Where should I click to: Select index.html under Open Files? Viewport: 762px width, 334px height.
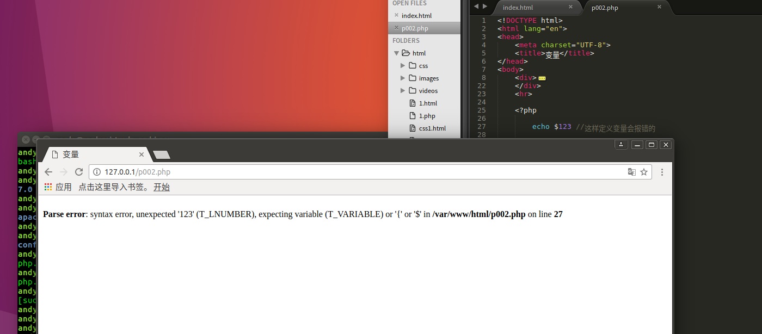point(416,16)
